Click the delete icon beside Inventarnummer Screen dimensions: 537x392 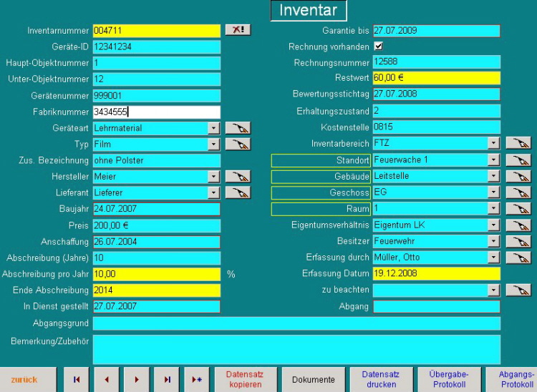pyautogui.click(x=238, y=30)
